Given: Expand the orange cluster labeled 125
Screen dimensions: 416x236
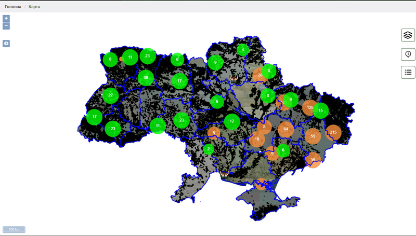Looking at the screenshot, I should coord(310,107).
